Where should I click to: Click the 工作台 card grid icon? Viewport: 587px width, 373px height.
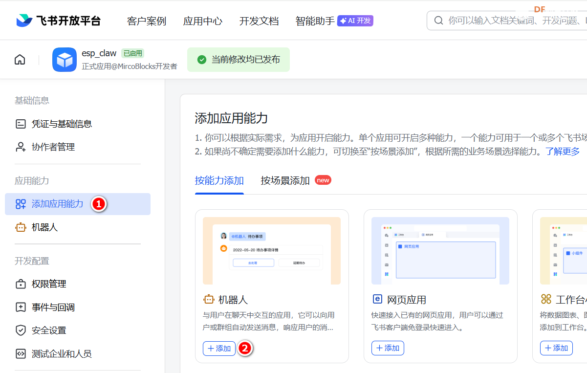tap(546, 299)
